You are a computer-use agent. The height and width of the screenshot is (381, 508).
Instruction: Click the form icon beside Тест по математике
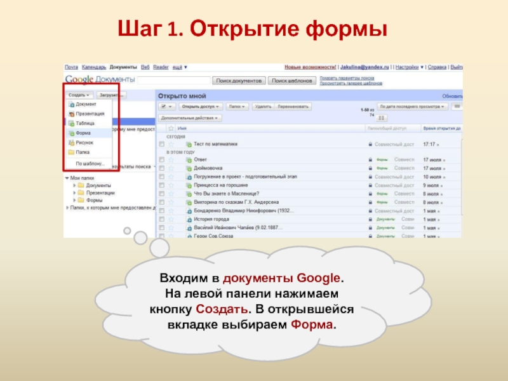pyautogui.click(x=189, y=144)
